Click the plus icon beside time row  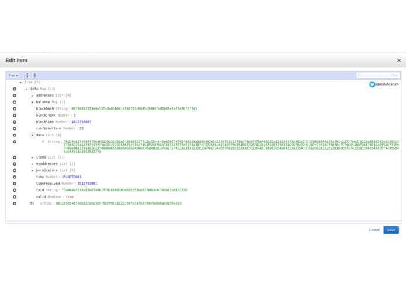pyautogui.click(x=15, y=177)
